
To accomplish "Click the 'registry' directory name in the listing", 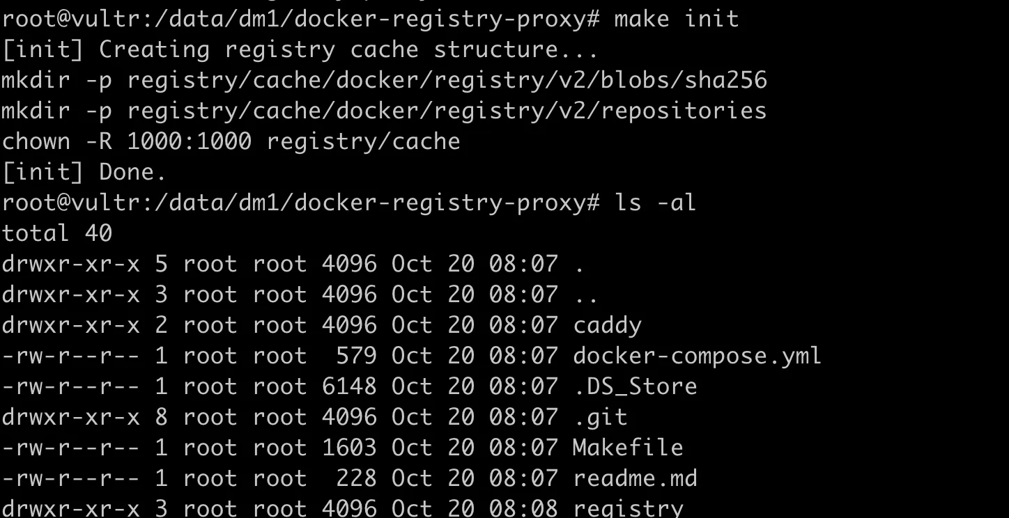I will click(x=628, y=508).
